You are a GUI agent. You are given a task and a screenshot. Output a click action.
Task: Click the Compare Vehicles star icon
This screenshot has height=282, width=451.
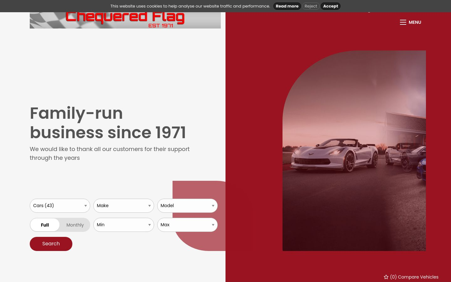(x=386, y=277)
